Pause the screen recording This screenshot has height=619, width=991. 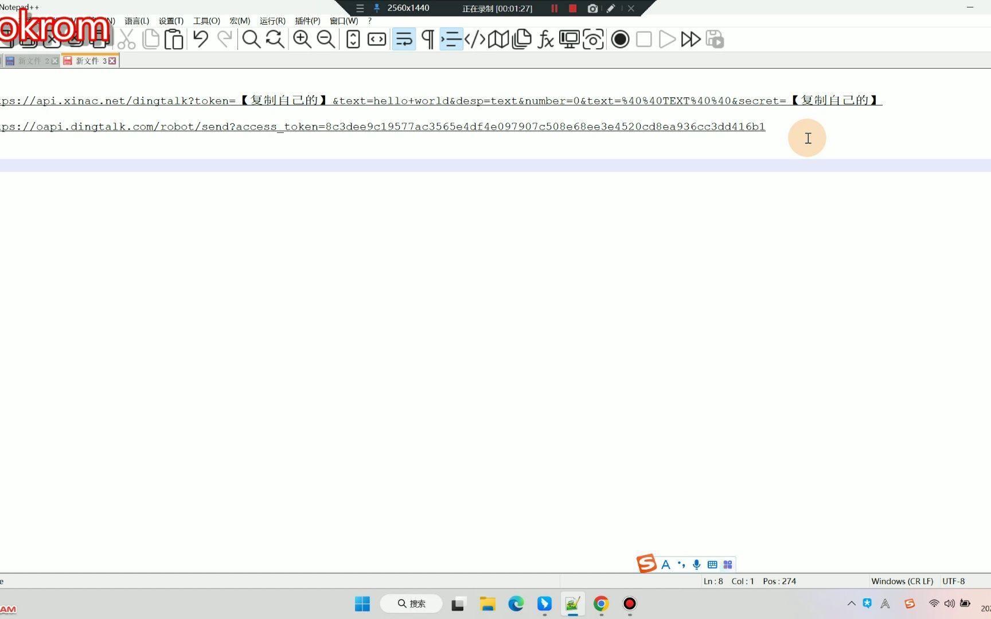(554, 9)
